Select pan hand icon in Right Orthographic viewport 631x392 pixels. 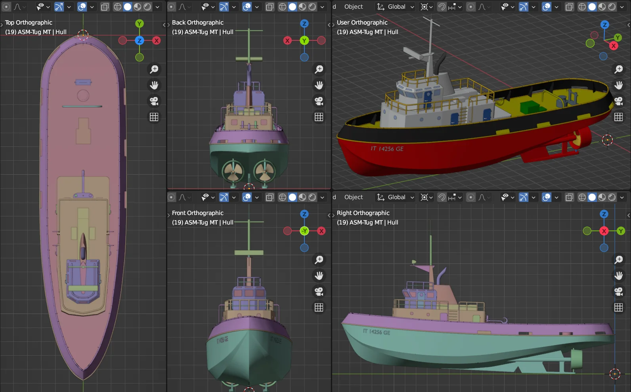point(619,276)
